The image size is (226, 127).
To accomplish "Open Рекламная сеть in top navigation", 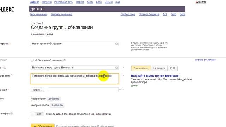I will (64, 2).
